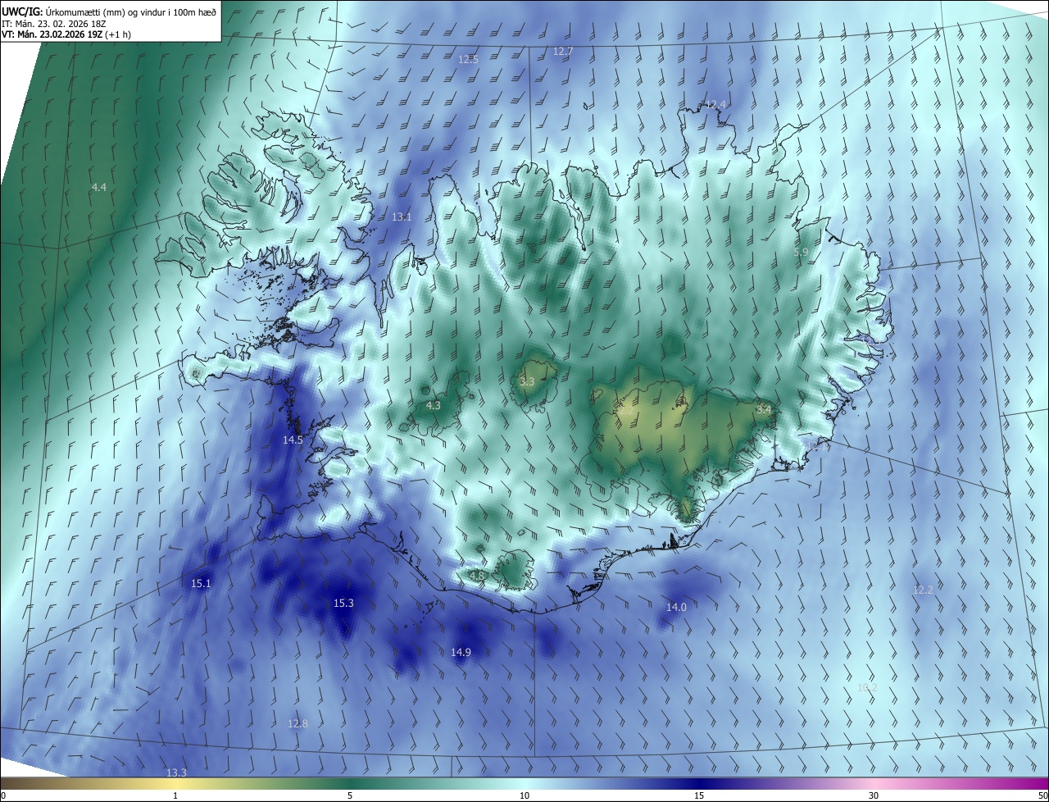Click the 4.3 value label

click(434, 405)
